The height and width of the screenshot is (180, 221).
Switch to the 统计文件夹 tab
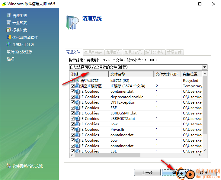tap(155, 53)
